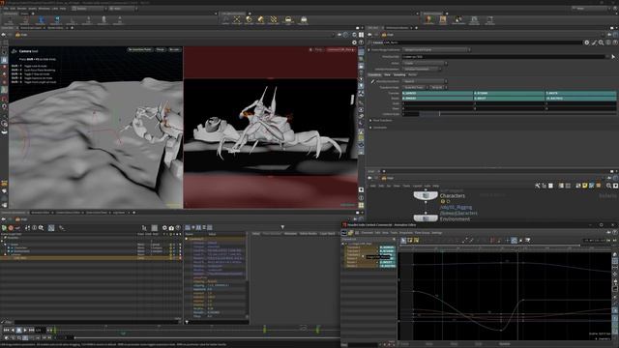Select the Point Light shelf tool
The width and height of the screenshot is (619, 348).
click(237, 19)
